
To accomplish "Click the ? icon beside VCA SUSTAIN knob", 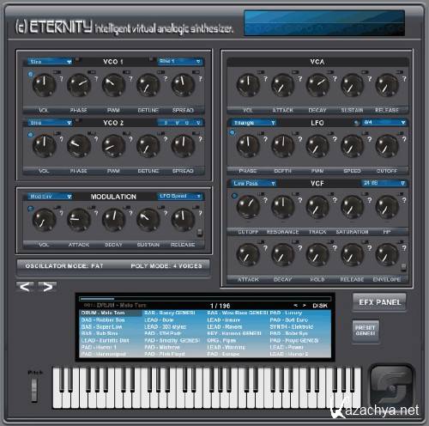I will pyautogui.click(x=370, y=79).
